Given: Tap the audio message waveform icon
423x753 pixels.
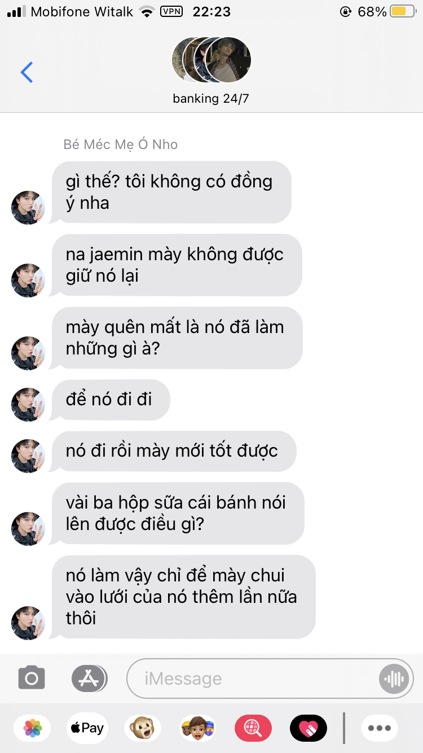Looking at the screenshot, I should point(394,678).
